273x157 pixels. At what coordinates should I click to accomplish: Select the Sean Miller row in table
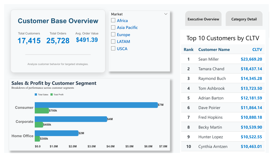208,59
